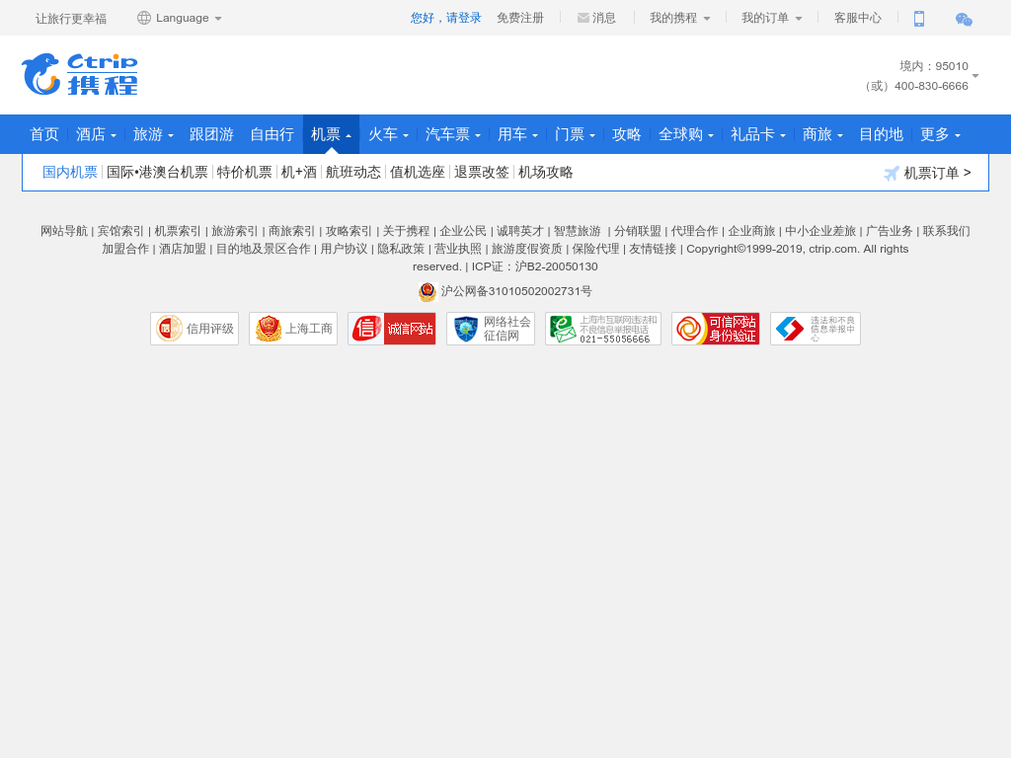Click 您好，请登录 login link

point(446,18)
